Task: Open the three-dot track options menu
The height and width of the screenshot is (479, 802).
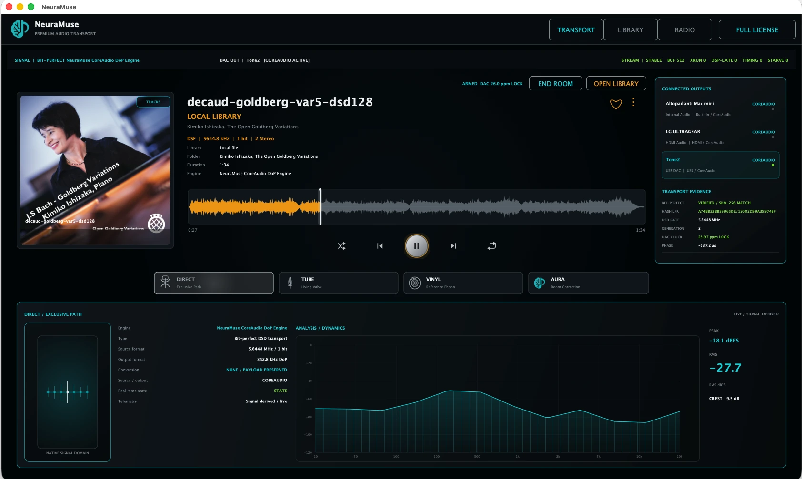Action: (x=633, y=102)
